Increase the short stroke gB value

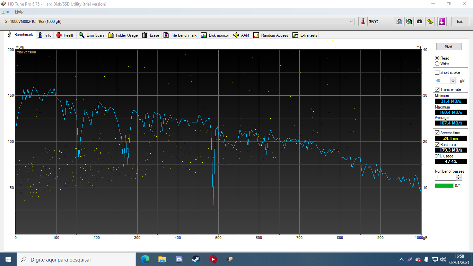coord(453,79)
